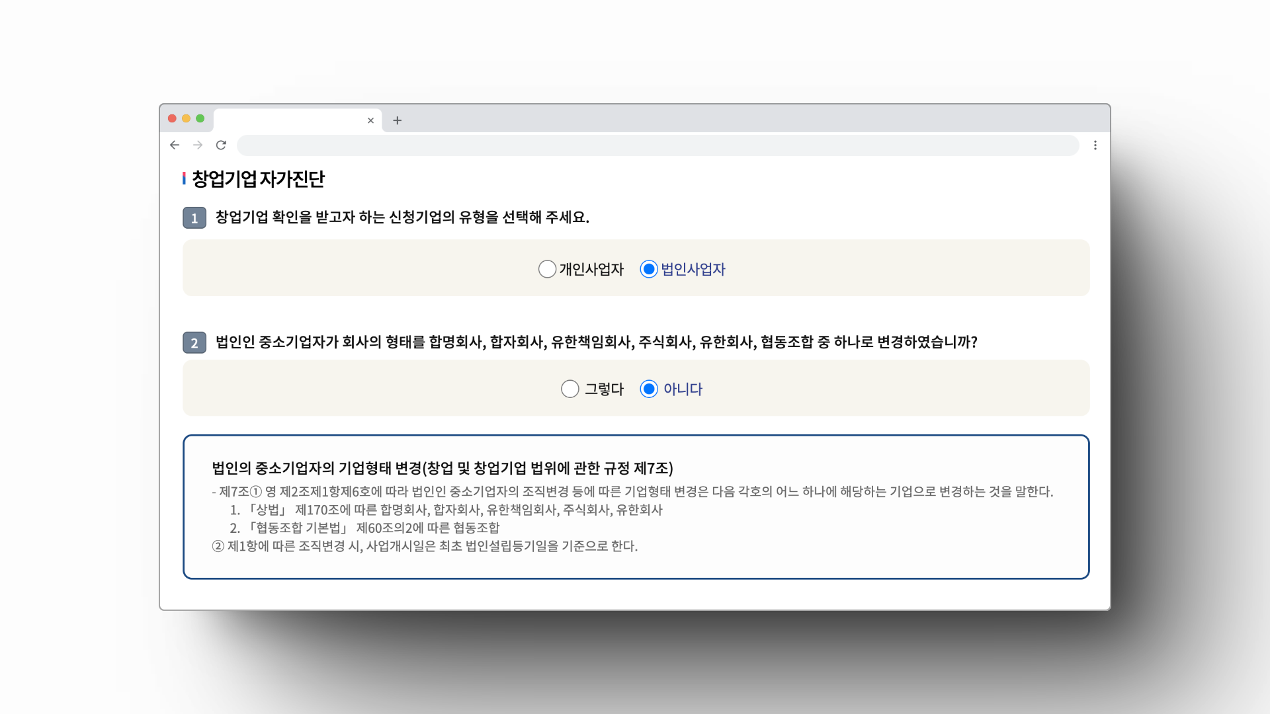
Task: Choose the 아니다 radio option
Action: click(x=649, y=389)
